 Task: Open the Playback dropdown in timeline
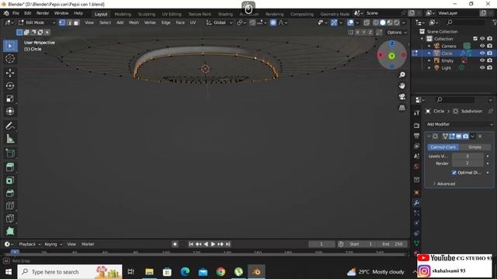coord(30,244)
